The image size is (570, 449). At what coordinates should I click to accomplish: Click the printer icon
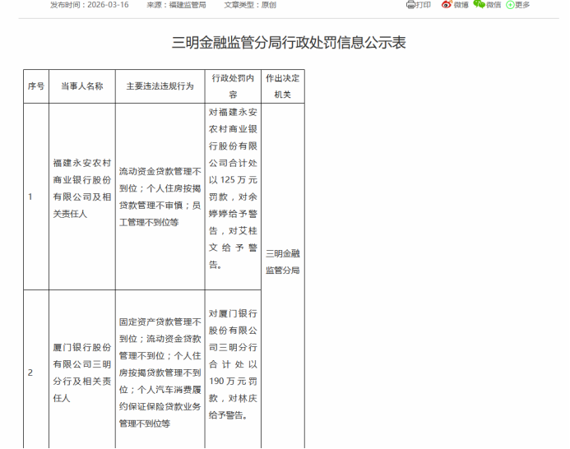point(410,5)
